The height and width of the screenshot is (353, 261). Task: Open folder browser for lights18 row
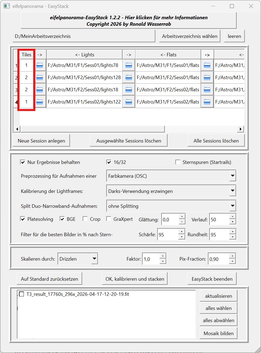[x=40, y=90]
